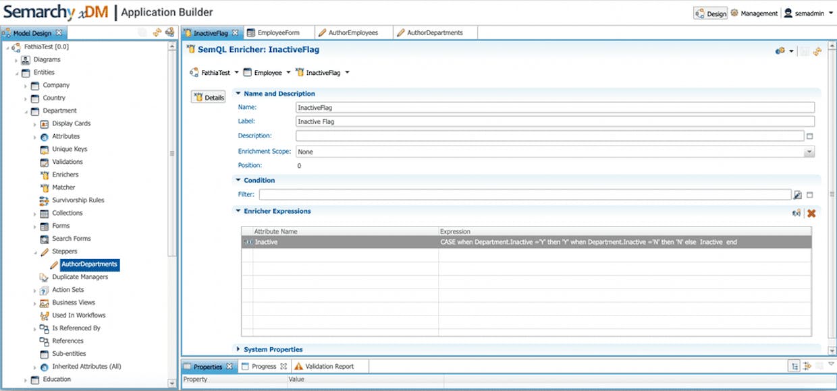Select the Entities folder in tree
Screen dimensions: 837x391
[44, 72]
